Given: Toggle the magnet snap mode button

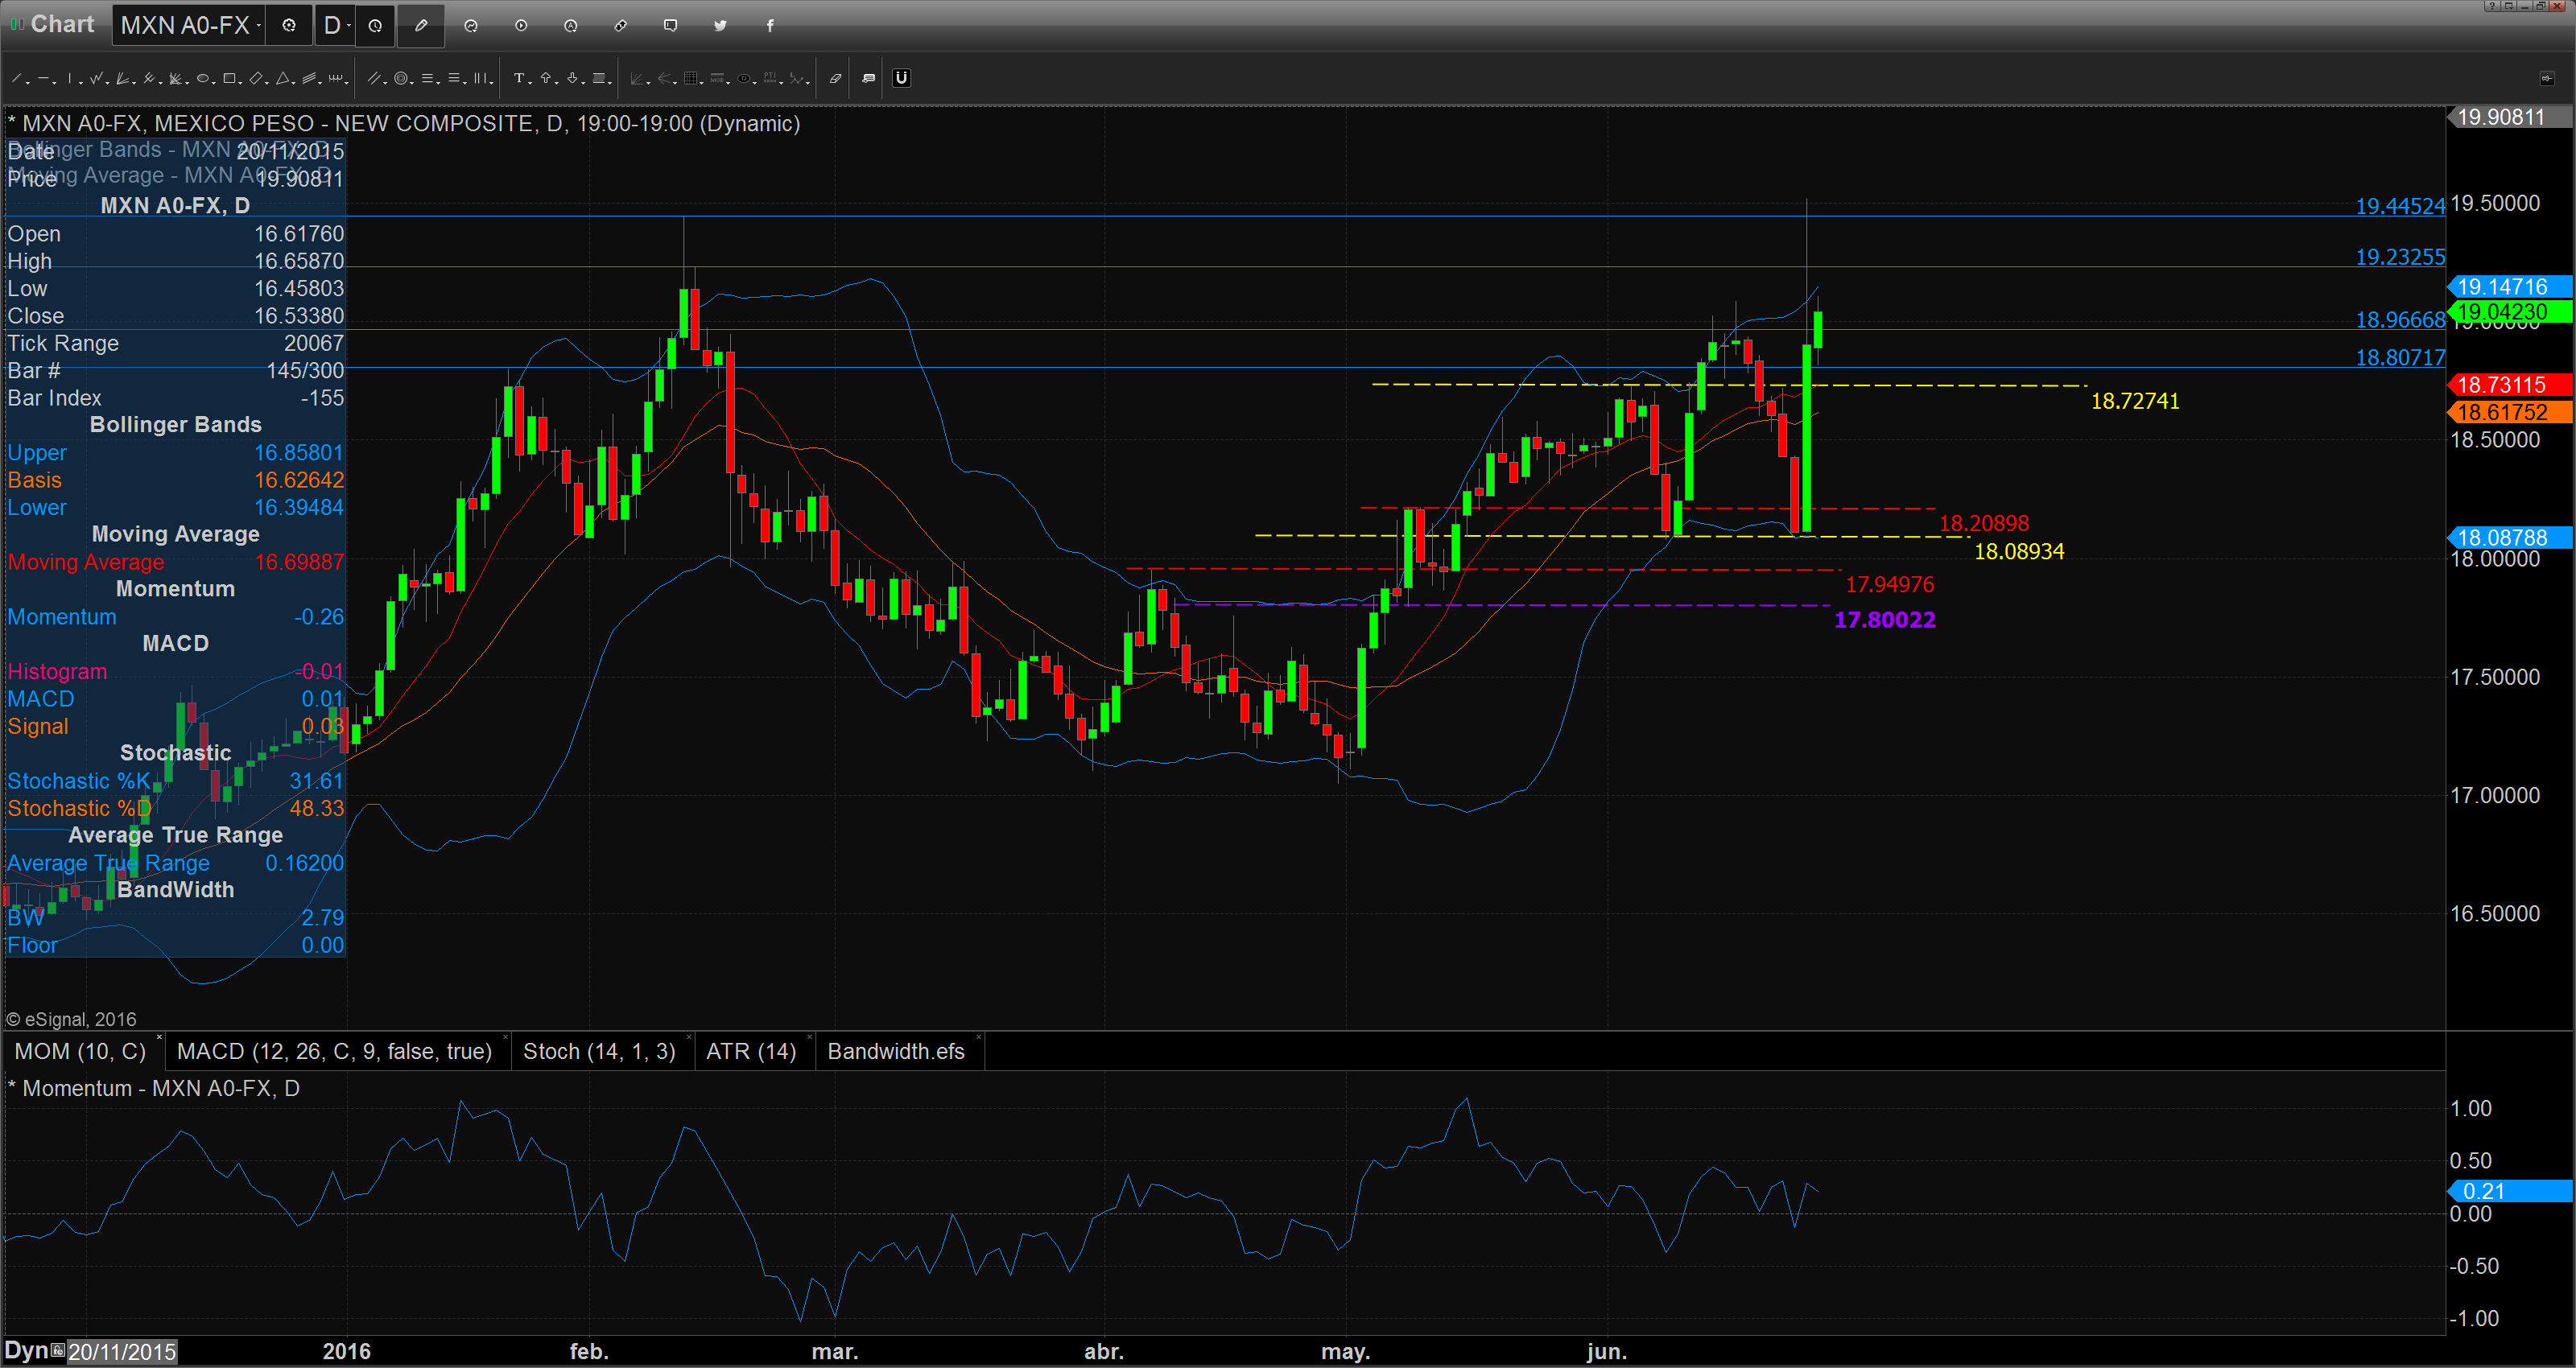Looking at the screenshot, I should tap(902, 78).
